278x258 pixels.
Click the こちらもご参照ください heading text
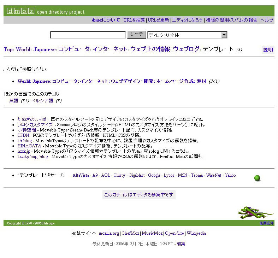point(25,69)
